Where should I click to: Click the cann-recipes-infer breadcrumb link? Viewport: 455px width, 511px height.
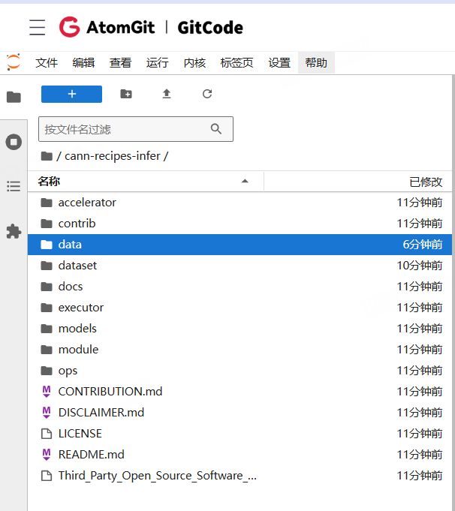(113, 156)
